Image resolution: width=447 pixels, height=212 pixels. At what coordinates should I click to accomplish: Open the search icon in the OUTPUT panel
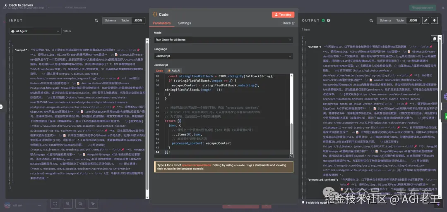(x=371, y=21)
